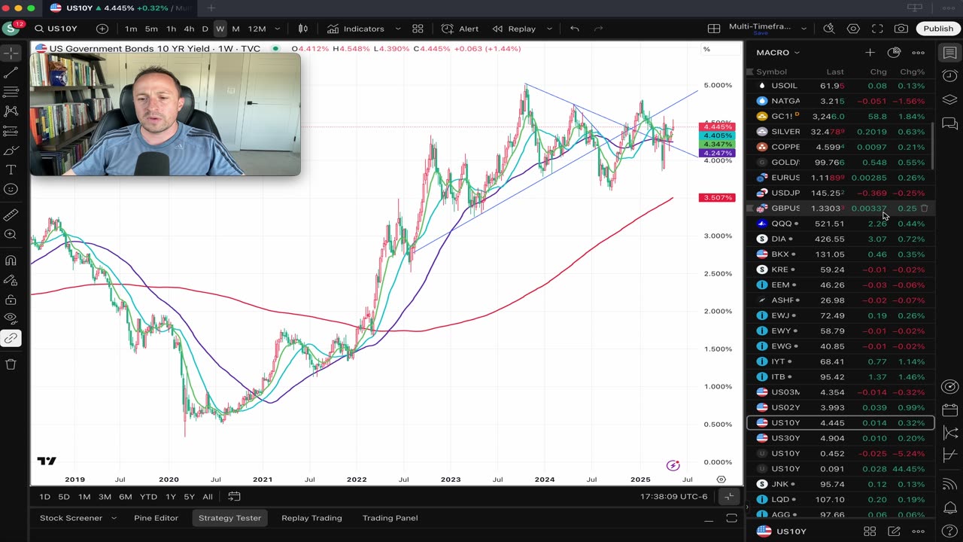Open watchlist advanced view icon
This screenshot has height=542, width=963.
[x=894, y=53]
